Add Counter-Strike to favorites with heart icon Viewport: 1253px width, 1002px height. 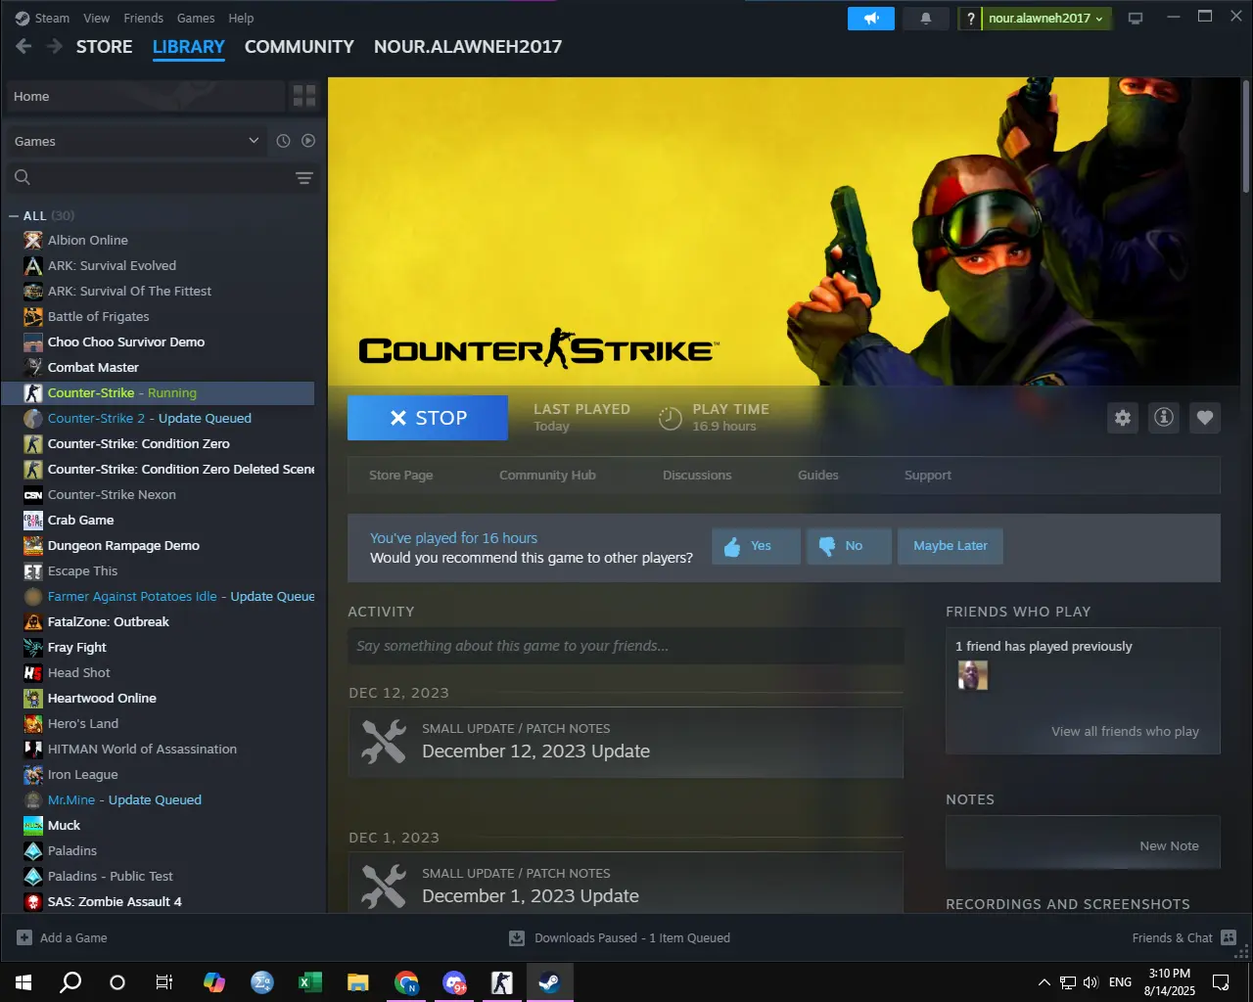1205,418
